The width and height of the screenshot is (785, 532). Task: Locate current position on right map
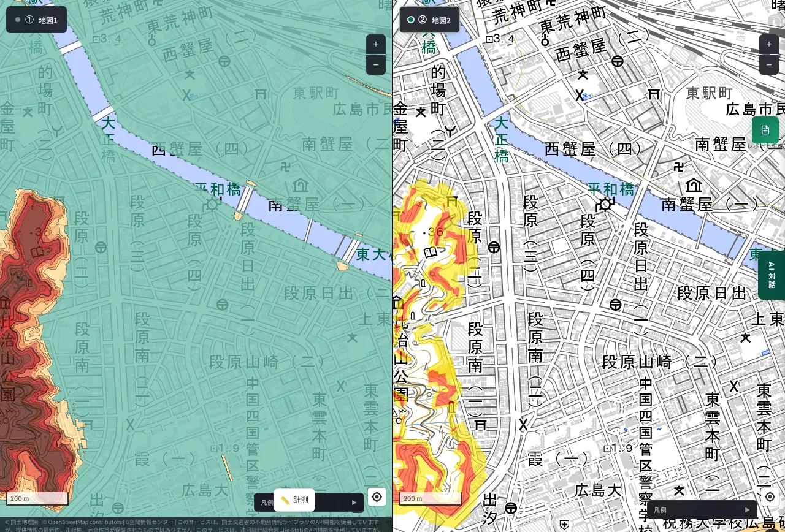click(770, 496)
